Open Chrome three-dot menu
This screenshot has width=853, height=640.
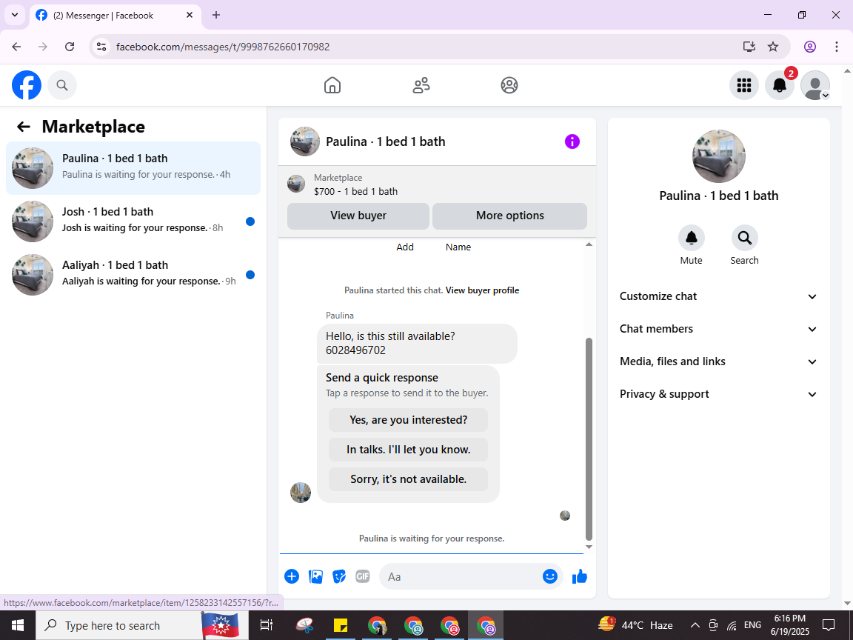tap(837, 47)
